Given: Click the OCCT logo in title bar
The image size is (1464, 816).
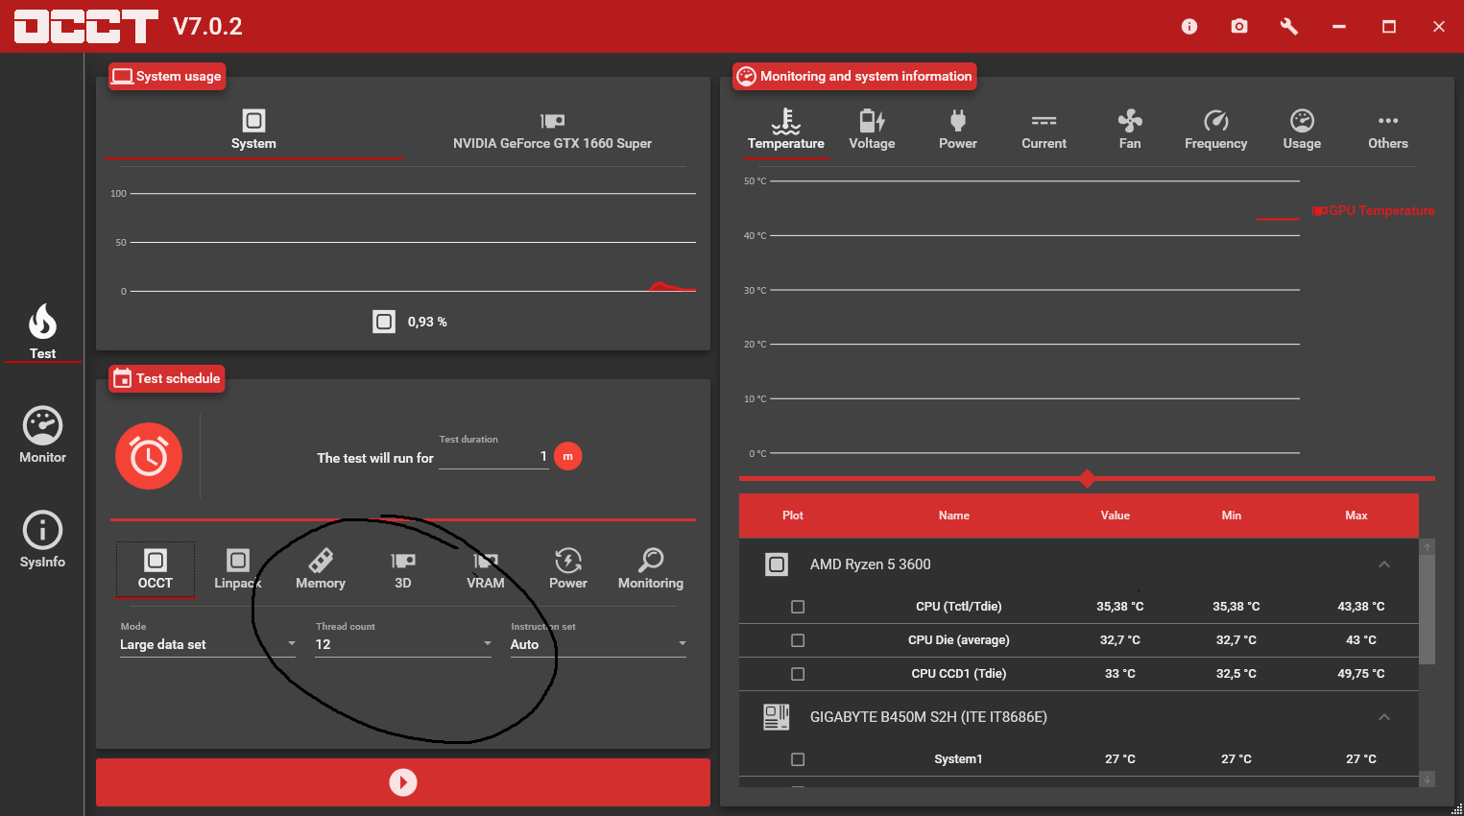Looking at the screenshot, I should click(x=85, y=26).
